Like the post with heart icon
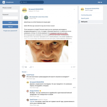The width and height of the screenshot is (107, 107). pyautogui.click(x=23, y=67)
